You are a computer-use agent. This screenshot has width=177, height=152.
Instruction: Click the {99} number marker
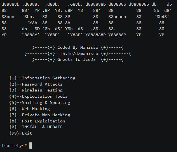tap(14, 133)
